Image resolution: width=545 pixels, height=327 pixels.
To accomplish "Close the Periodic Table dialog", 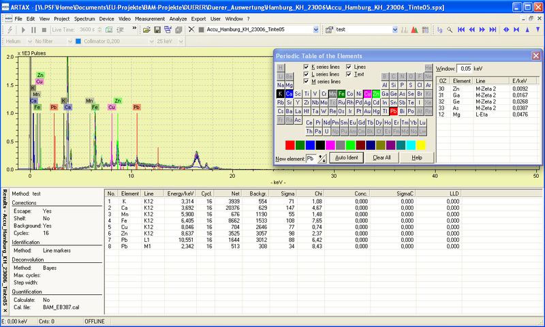I will [x=536, y=56].
